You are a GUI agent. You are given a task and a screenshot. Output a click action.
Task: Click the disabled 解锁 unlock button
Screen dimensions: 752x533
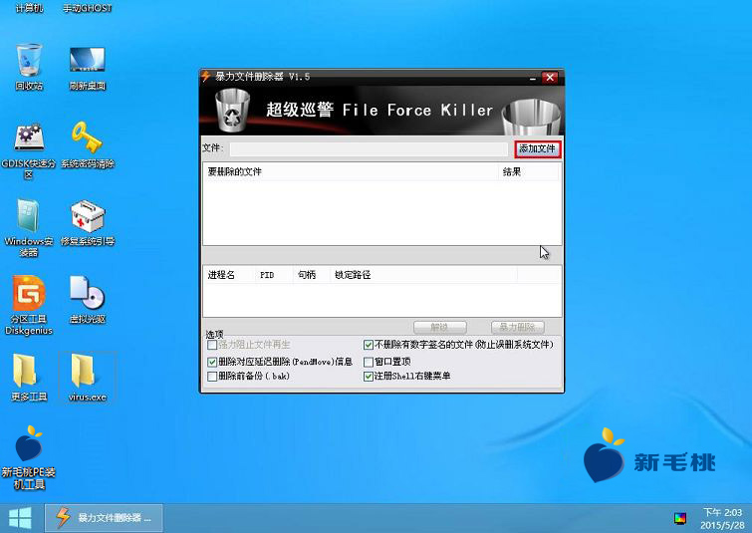click(x=440, y=327)
